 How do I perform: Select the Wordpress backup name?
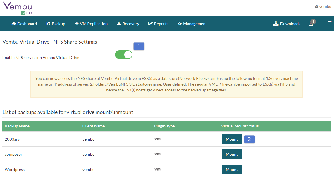15,170
